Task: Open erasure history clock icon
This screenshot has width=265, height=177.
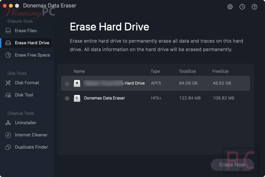Action: 242,7
